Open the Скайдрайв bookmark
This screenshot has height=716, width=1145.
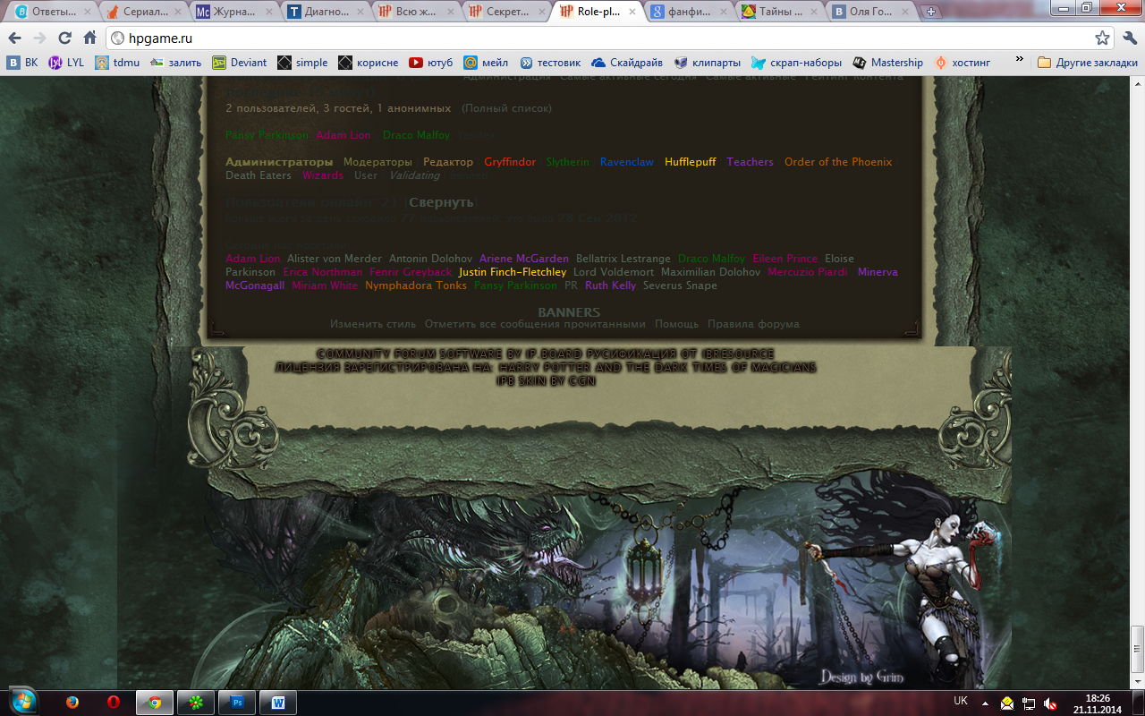629,63
